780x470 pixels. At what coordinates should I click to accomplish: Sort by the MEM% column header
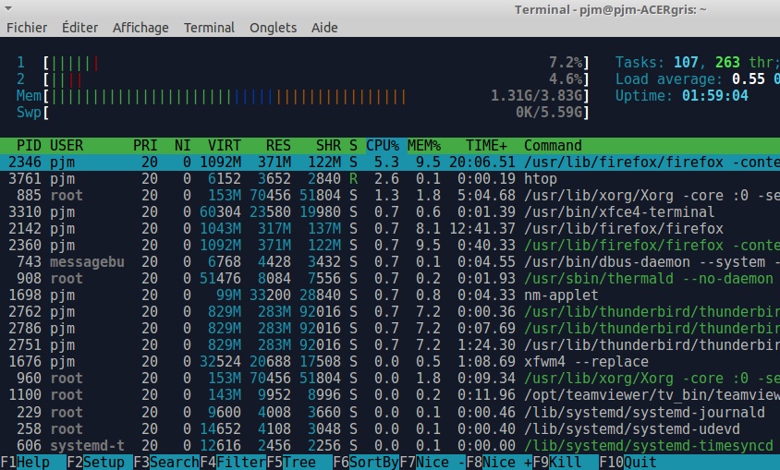click(x=423, y=145)
